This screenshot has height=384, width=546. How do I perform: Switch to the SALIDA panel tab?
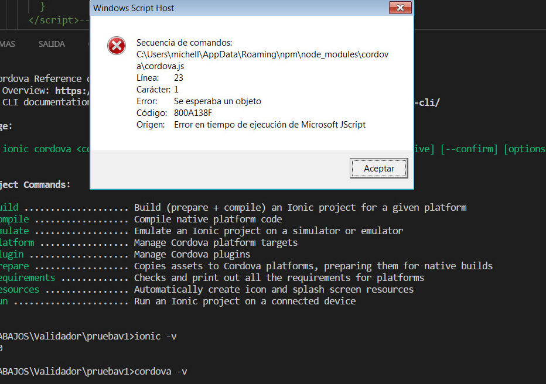52,44
